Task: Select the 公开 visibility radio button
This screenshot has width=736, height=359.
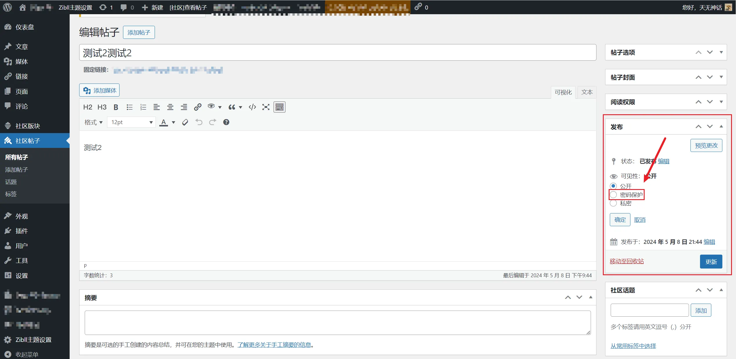Action: pyautogui.click(x=613, y=186)
